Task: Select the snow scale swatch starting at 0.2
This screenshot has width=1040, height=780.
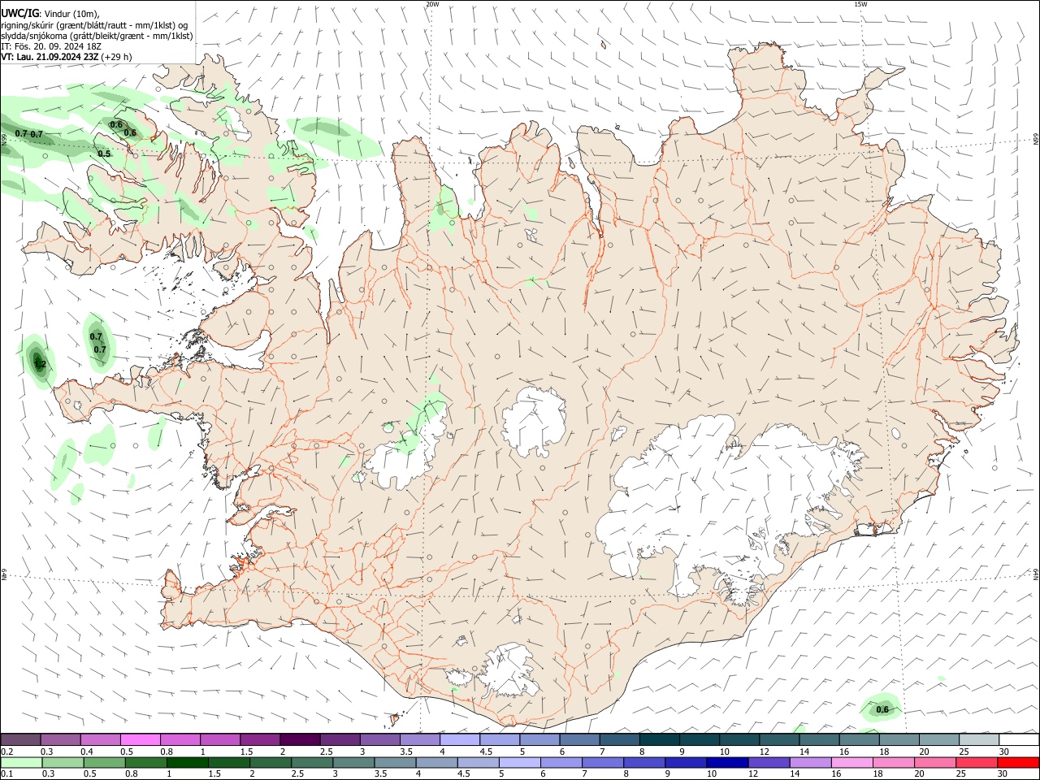Action: (20, 739)
